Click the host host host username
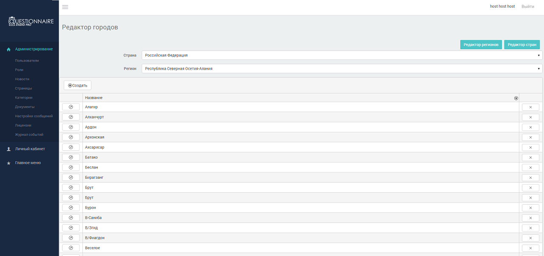The height and width of the screenshot is (256, 544). pyautogui.click(x=502, y=7)
